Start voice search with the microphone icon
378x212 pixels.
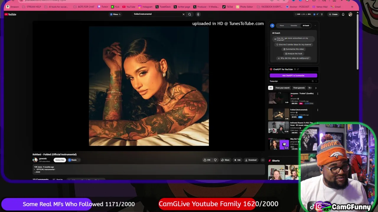pyautogui.click(x=198, y=14)
